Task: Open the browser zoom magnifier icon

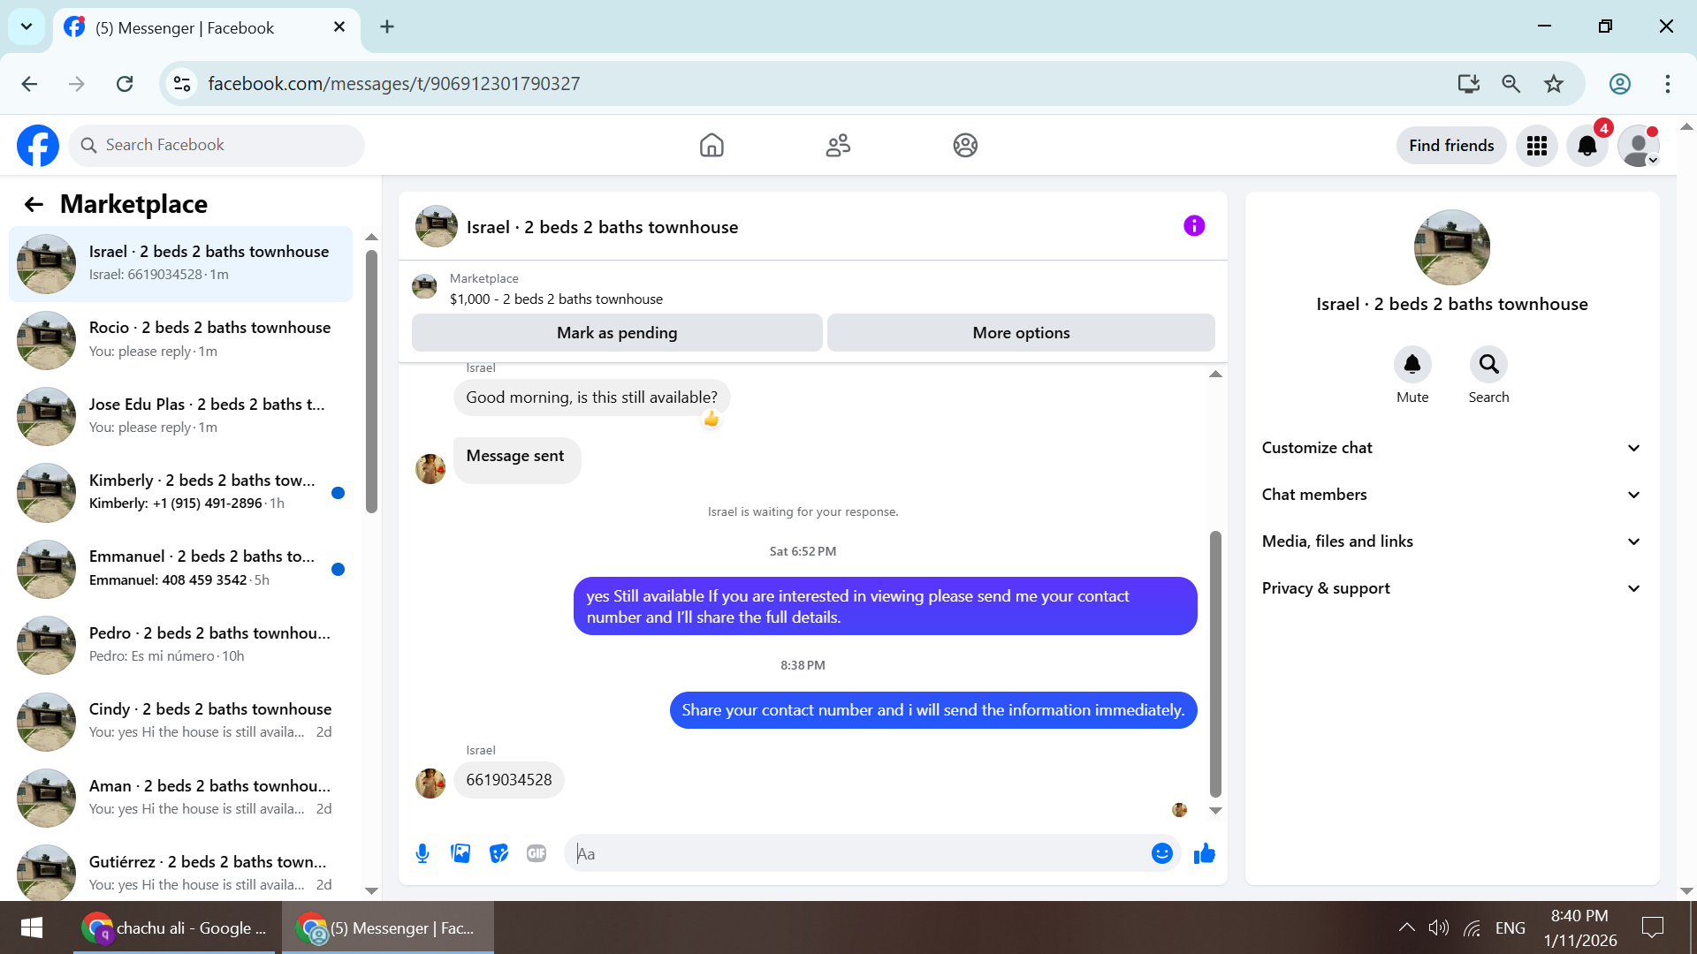Action: pyautogui.click(x=1511, y=84)
